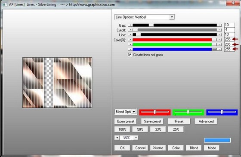
Task: Adjust the red blend slider
Action: click(155, 112)
